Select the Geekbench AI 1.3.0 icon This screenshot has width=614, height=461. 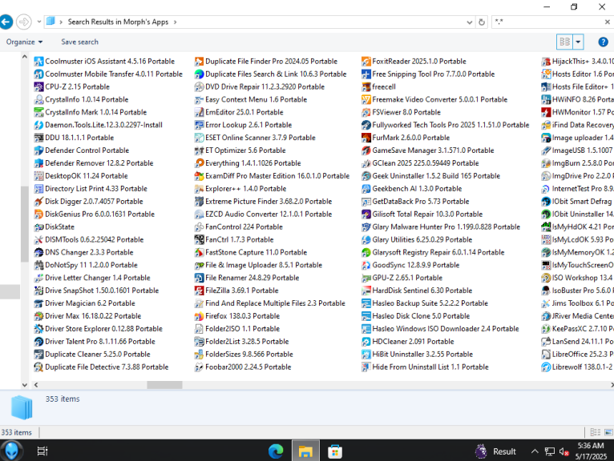366,189
